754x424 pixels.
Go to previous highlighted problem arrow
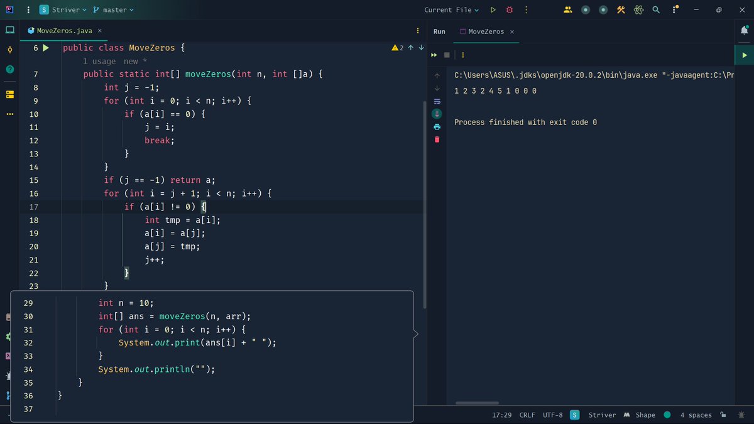click(x=410, y=48)
